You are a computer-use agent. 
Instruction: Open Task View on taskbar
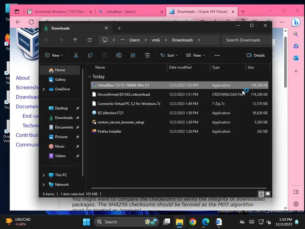[166, 222]
